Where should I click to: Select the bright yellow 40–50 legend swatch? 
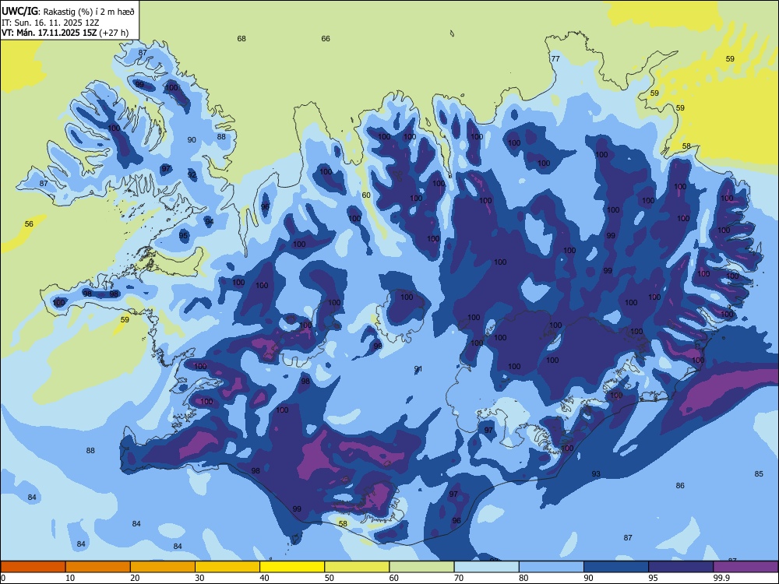coord(292,567)
